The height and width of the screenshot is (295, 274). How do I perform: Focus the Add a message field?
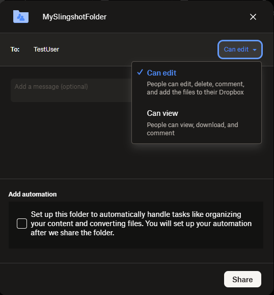click(x=71, y=90)
